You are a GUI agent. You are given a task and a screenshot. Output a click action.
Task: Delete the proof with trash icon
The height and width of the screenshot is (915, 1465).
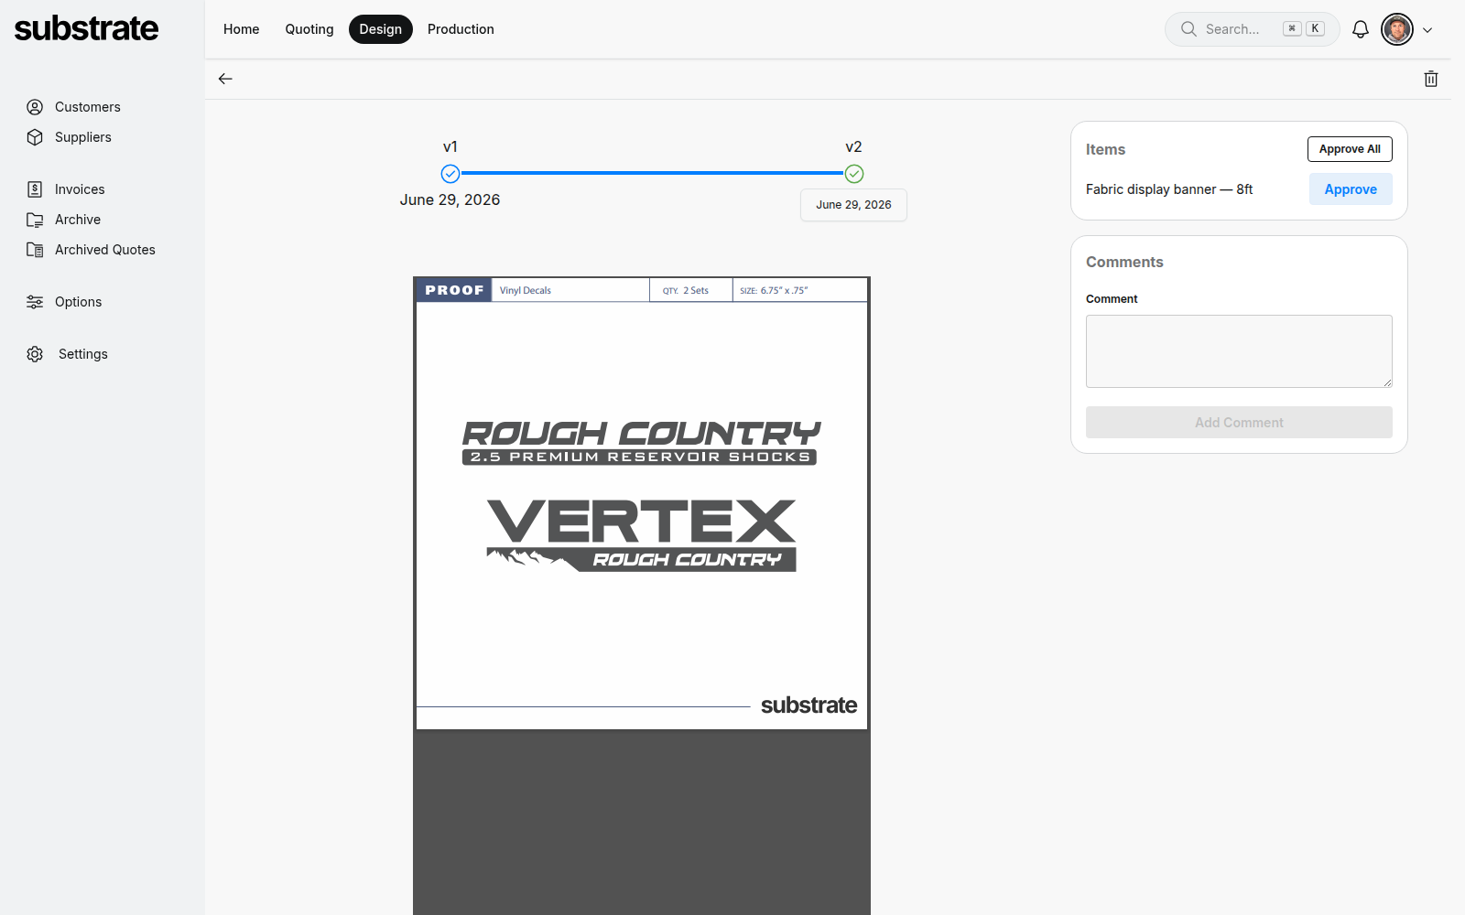(x=1431, y=79)
